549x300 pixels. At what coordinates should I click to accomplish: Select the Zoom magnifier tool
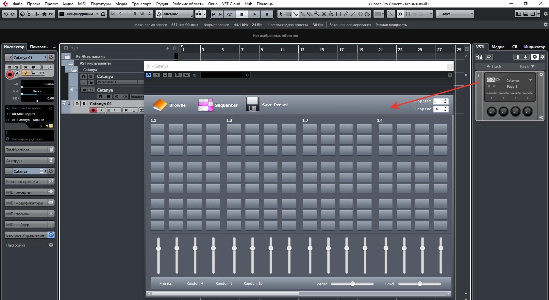317,14
